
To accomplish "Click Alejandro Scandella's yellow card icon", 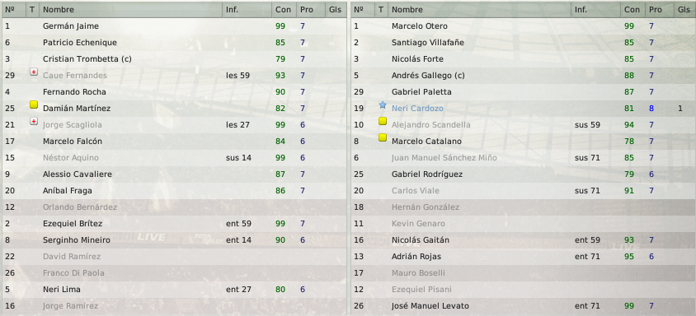I will point(383,121).
